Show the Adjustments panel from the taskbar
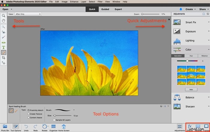210x132 pixels. 179,128
